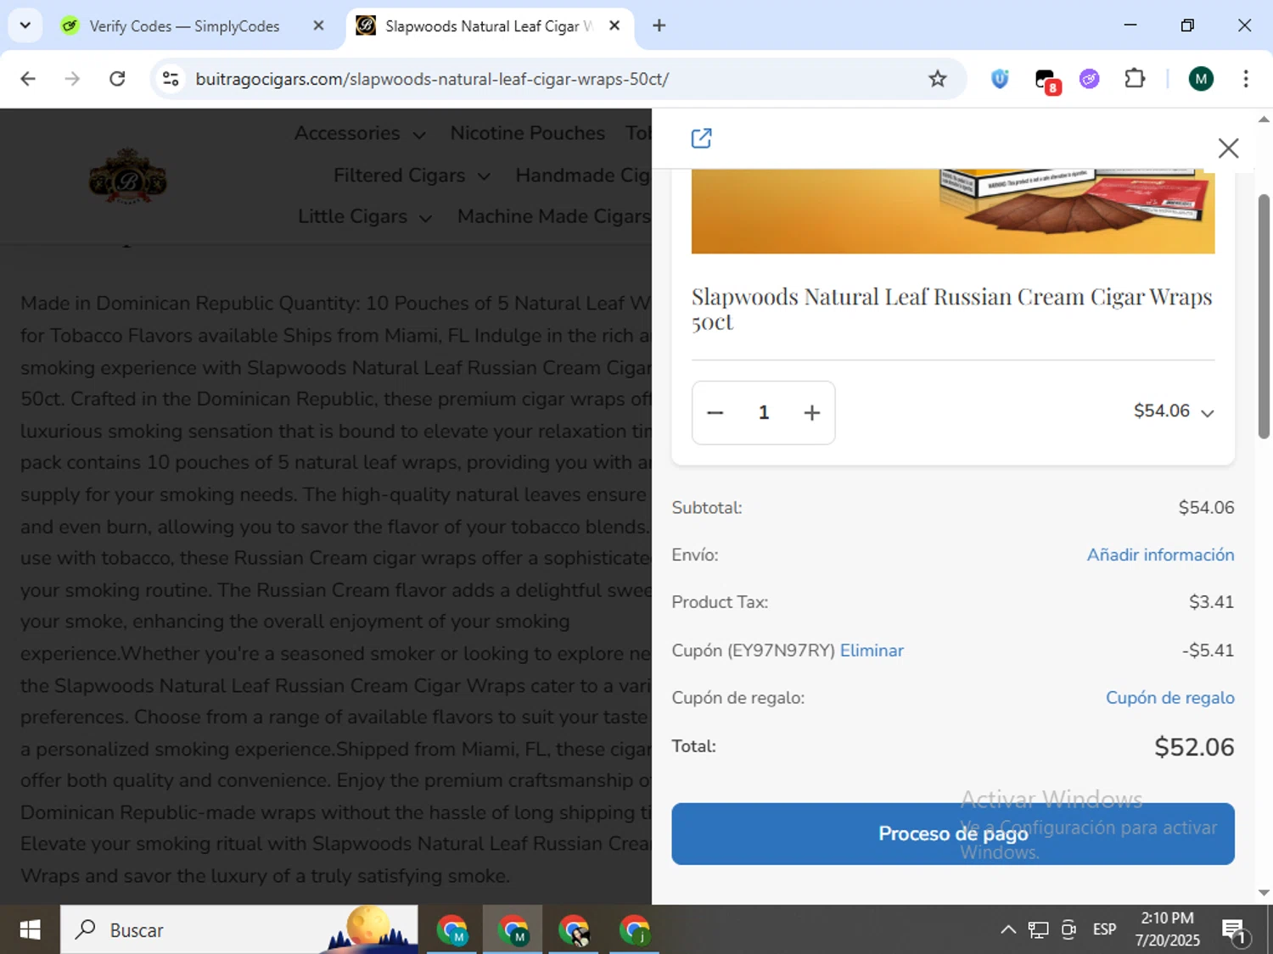Go forward in browser history
The width and height of the screenshot is (1273, 954).
click(x=73, y=79)
